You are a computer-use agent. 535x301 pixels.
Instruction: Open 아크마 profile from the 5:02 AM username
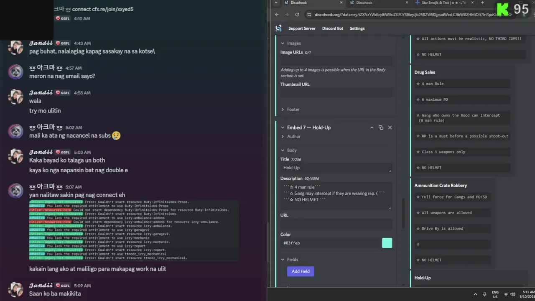point(46,127)
